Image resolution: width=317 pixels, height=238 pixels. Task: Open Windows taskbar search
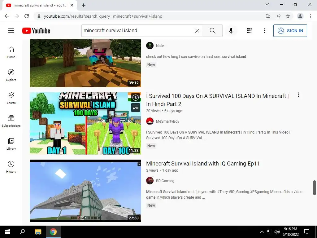click(22, 232)
